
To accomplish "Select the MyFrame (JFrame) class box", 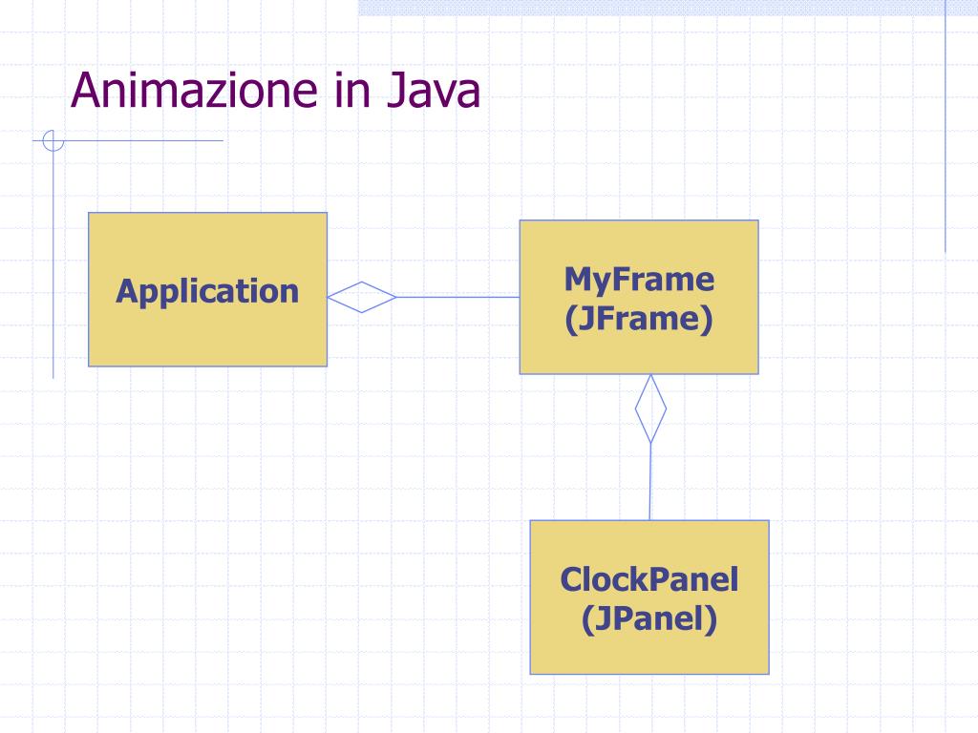I will (x=639, y=297).
